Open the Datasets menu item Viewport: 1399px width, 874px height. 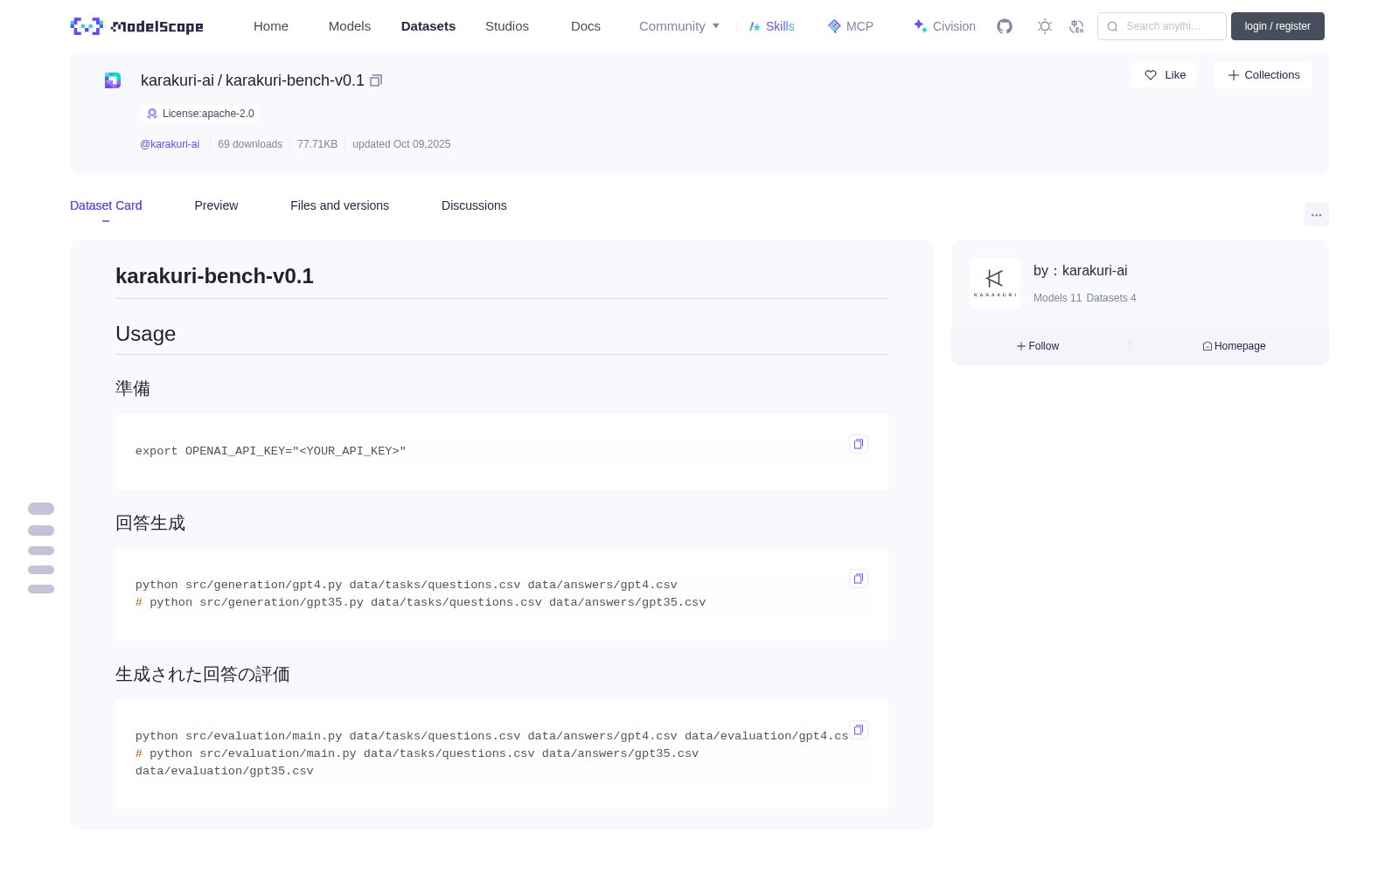click(x=428, y=26)
